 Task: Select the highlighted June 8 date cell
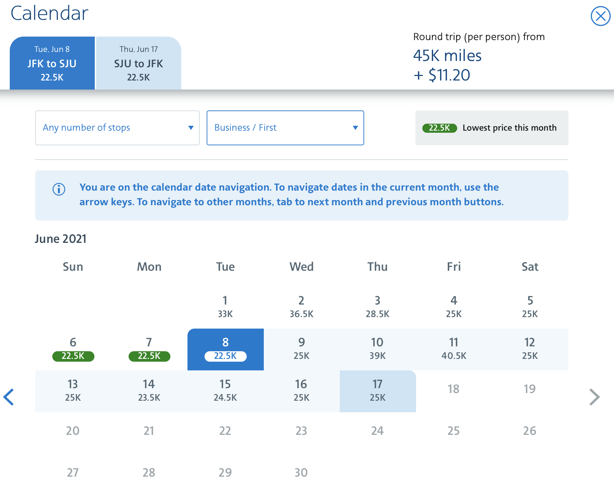[225, 349]
